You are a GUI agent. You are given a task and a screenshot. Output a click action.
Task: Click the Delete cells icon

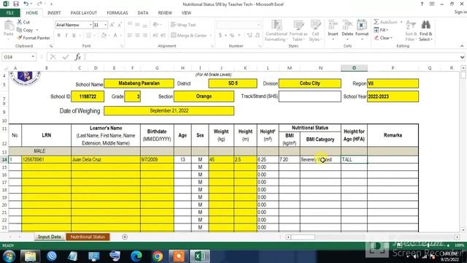347,25
